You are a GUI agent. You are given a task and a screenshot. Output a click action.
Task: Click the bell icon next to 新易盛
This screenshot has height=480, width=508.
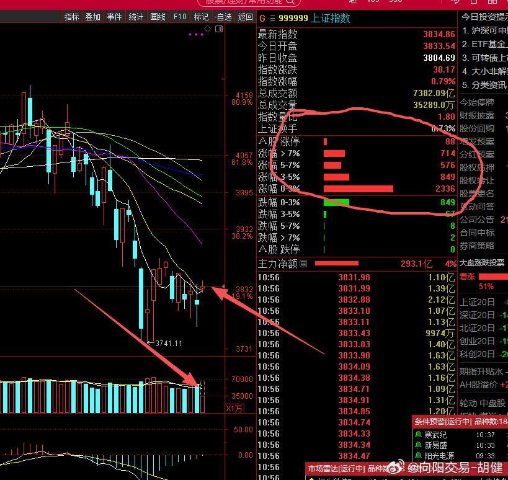pos(418,445)
